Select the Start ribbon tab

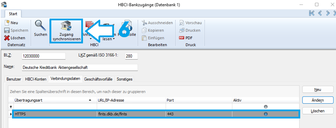click(x=13, y=14)
